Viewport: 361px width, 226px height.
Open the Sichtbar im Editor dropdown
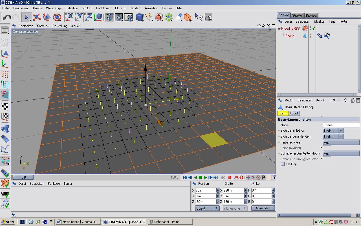pos(333,131)
